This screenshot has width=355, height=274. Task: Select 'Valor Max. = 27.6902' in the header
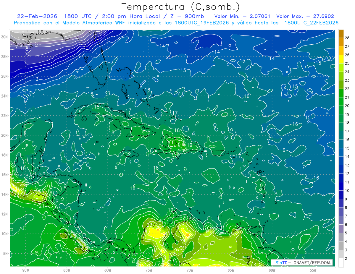click(x=305, y=16)
